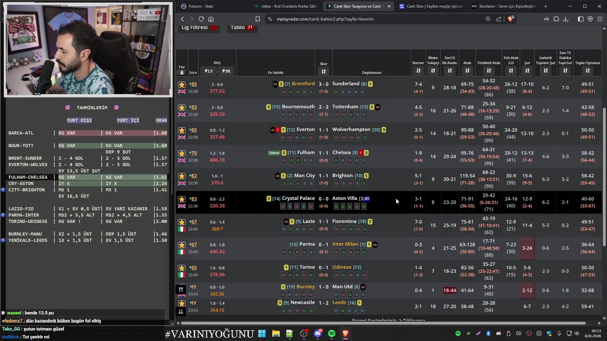The image size is (607, 341).
Task: Sort table by Korner column
Action: pyautogui.click(x=418, y=71)
